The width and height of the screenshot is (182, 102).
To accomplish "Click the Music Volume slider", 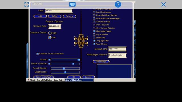I will click(x=65, y=64).
